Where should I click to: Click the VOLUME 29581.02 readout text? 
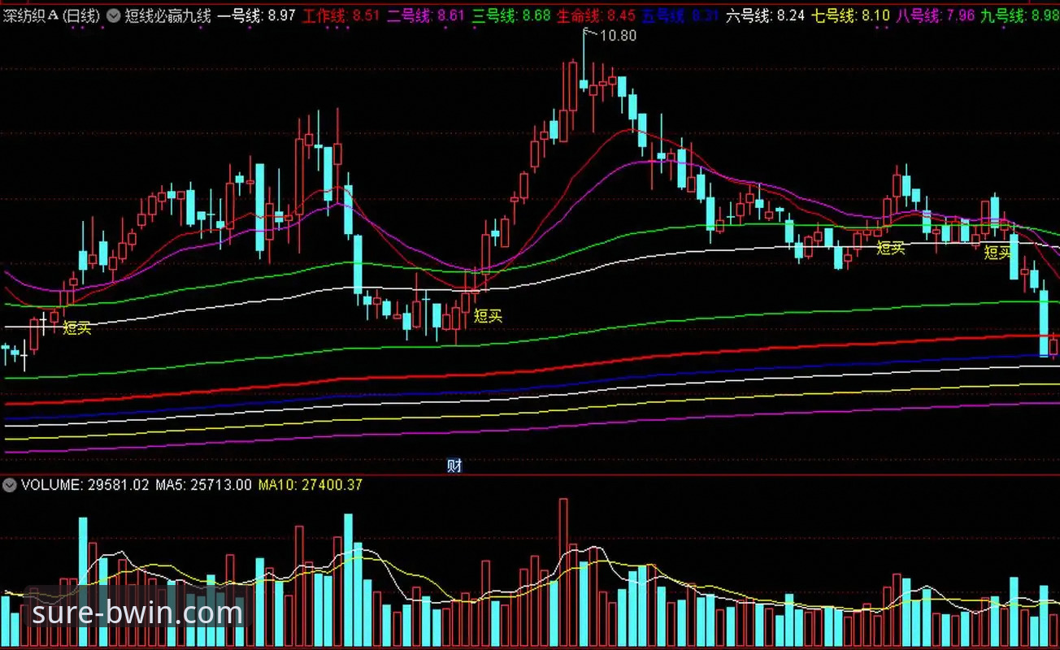[85, 485]
